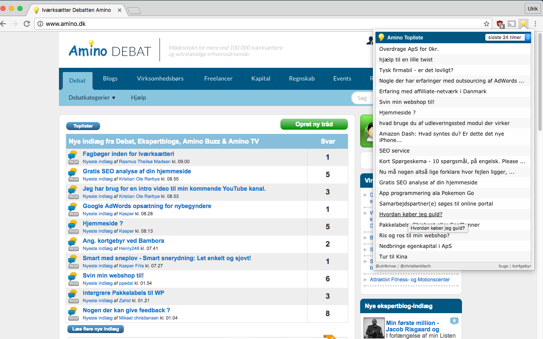Open 'Svin min webshop til!' in thread list
Viewport: 543px width, 339px height.
(x=113, y=275)
